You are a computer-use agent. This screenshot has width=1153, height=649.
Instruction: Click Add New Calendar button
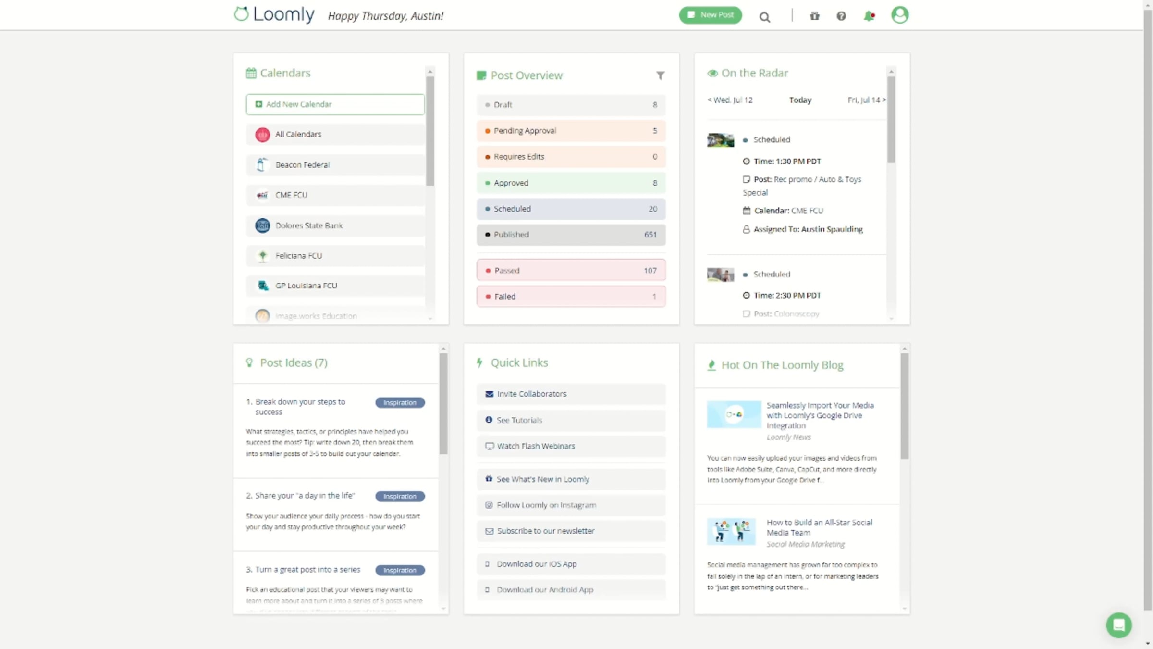pyautogui.click(x=335, y=104)
